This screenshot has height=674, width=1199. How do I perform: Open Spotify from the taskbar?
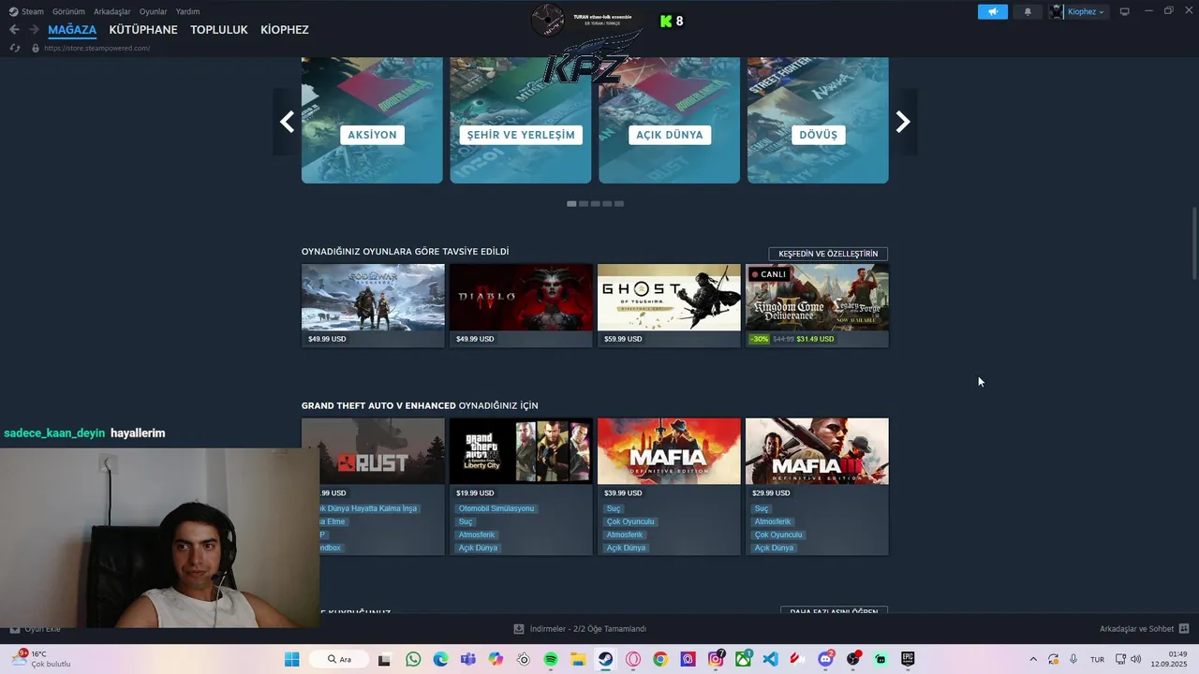click(x=551, y=659)
